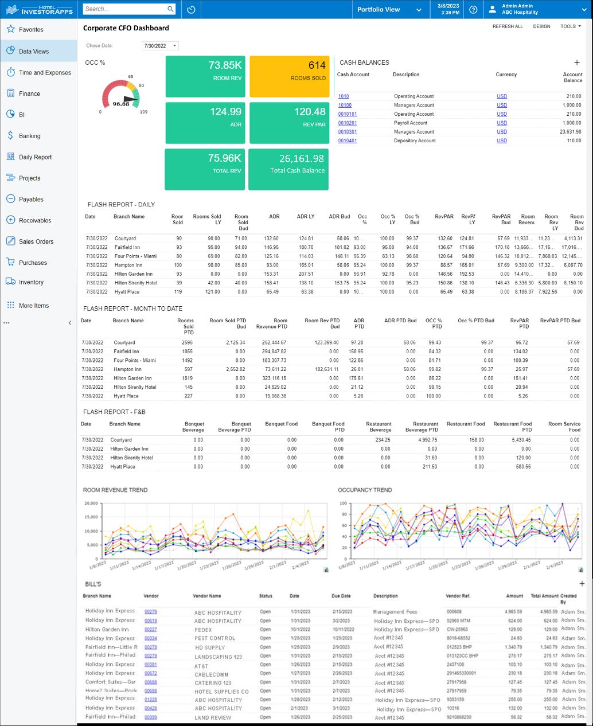Click inside the Search input field
Viewport: 593px width, 726px height.
[x=123, y=9]
